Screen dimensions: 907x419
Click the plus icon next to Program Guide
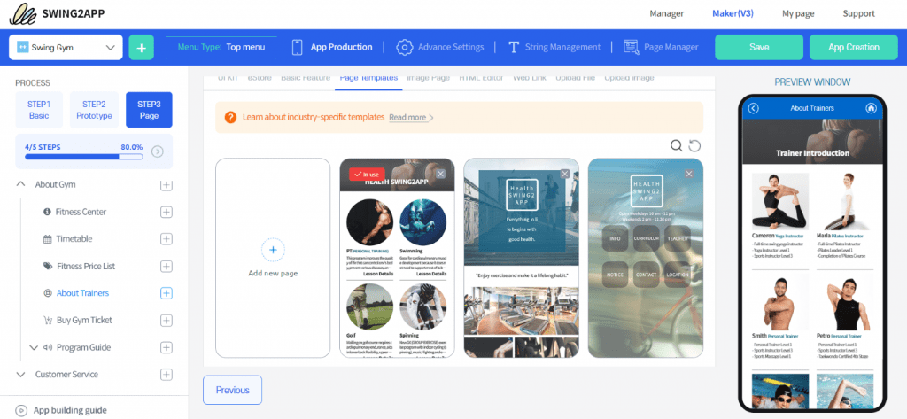point(166,348)
